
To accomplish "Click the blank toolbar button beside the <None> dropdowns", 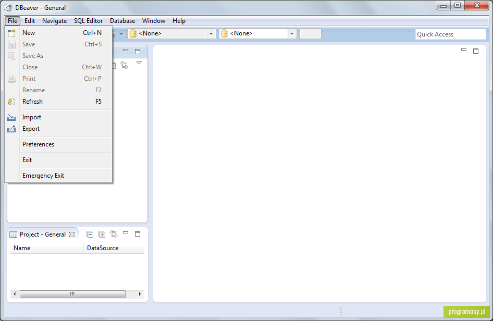I will pyautogui.click(x=310, y=33).
